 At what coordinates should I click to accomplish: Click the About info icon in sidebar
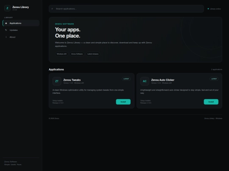pos(6,37)
